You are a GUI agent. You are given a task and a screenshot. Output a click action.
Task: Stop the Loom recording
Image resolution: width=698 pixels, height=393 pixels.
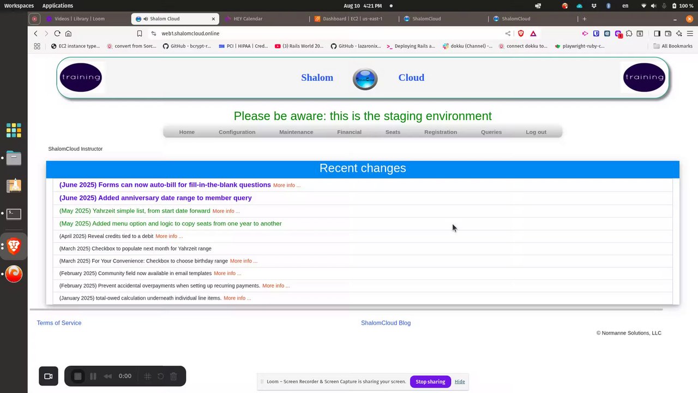click(x=78, y=376)
